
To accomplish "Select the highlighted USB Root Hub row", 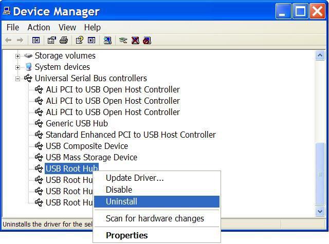I will (72, 168).
